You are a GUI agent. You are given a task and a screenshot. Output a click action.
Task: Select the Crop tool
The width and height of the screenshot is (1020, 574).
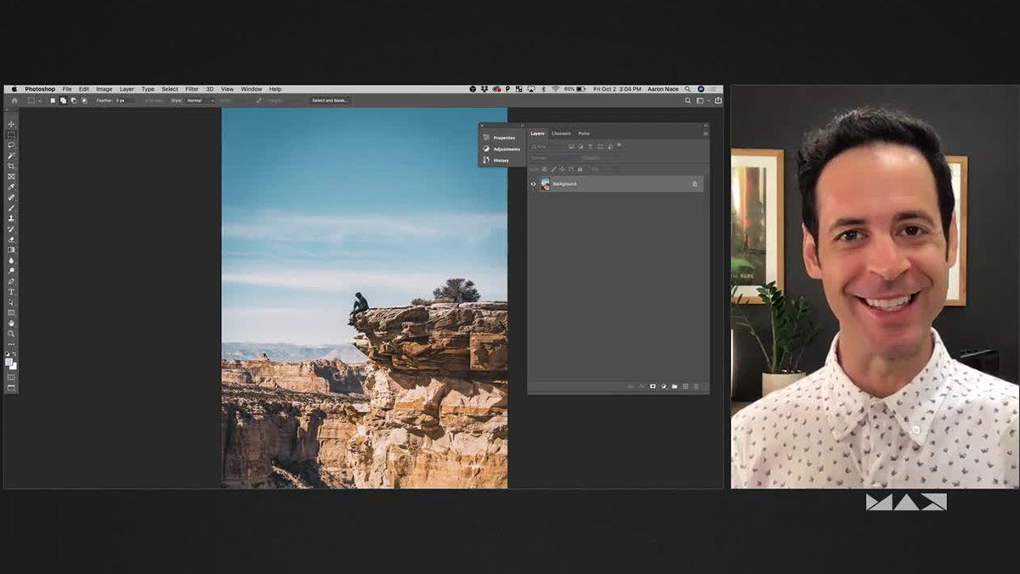coord(11,166)
